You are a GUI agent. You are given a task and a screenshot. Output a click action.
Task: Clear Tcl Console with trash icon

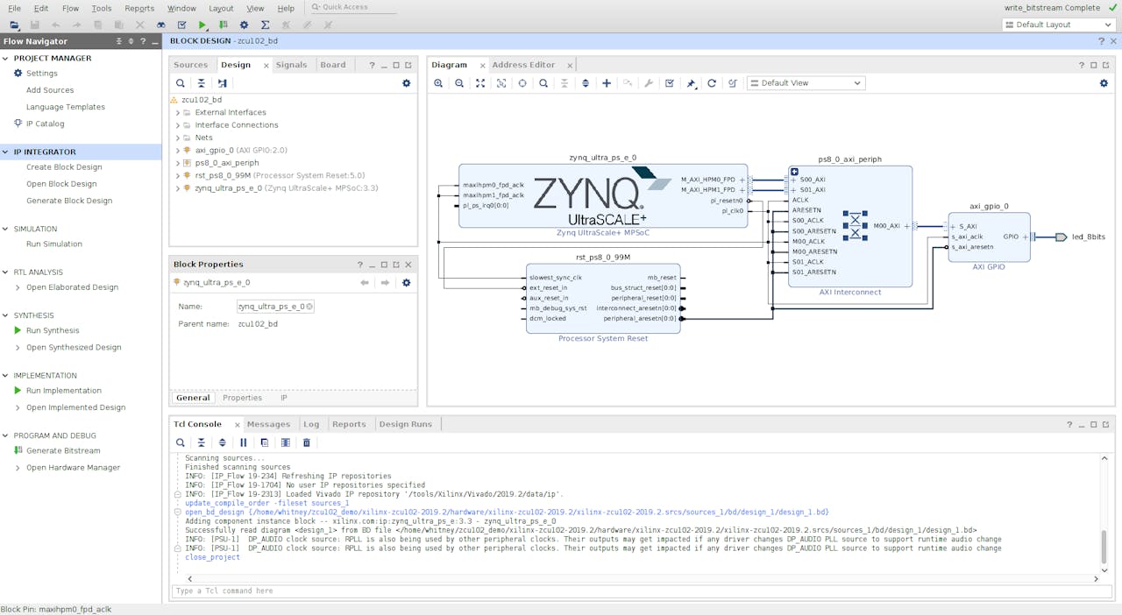[307, 442]
